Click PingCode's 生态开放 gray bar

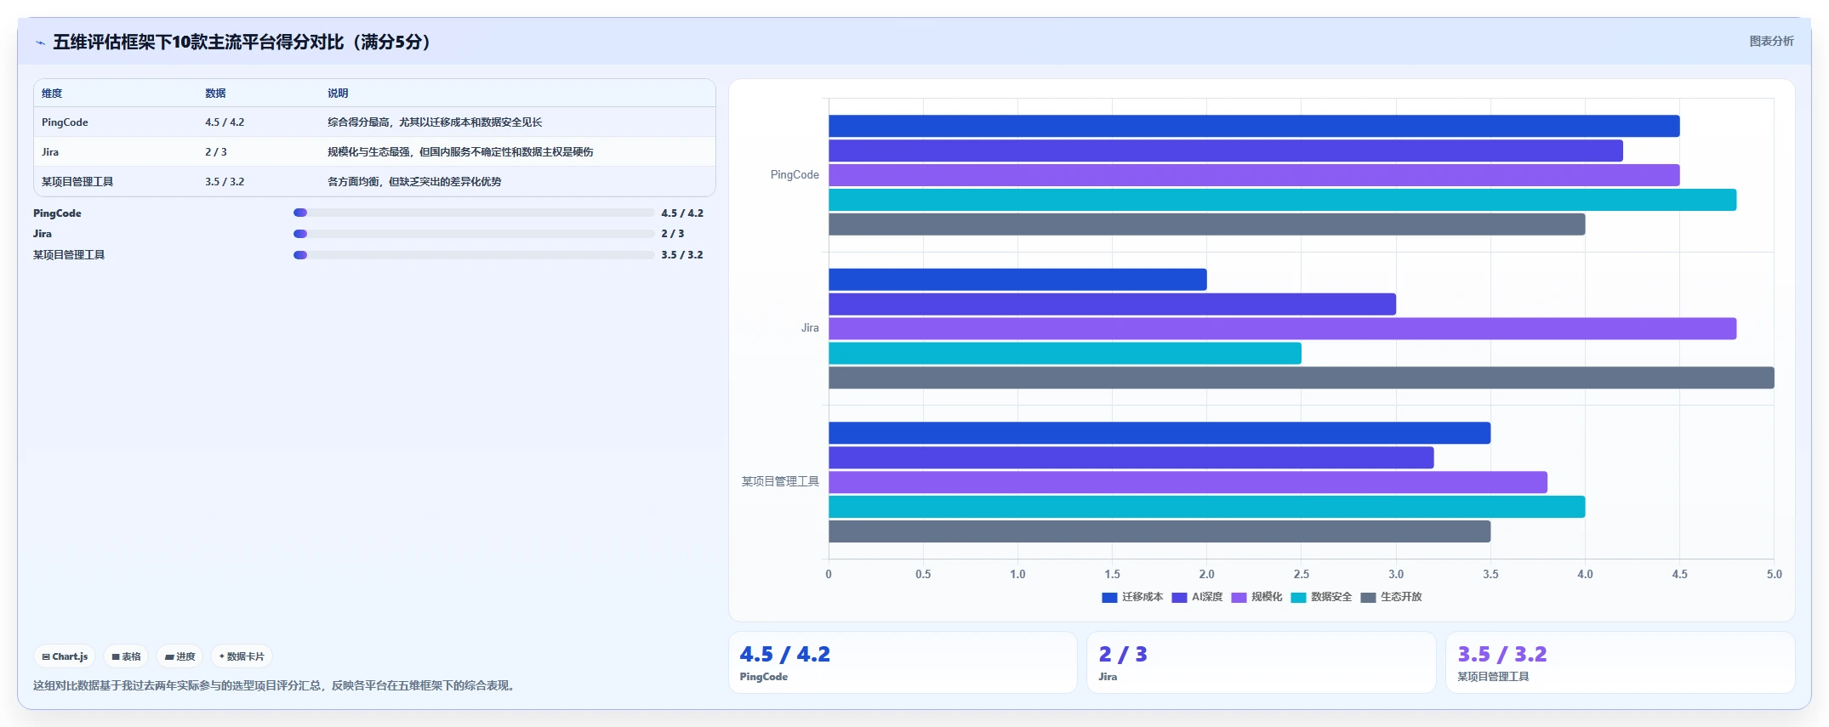(x=1207, y=224)
